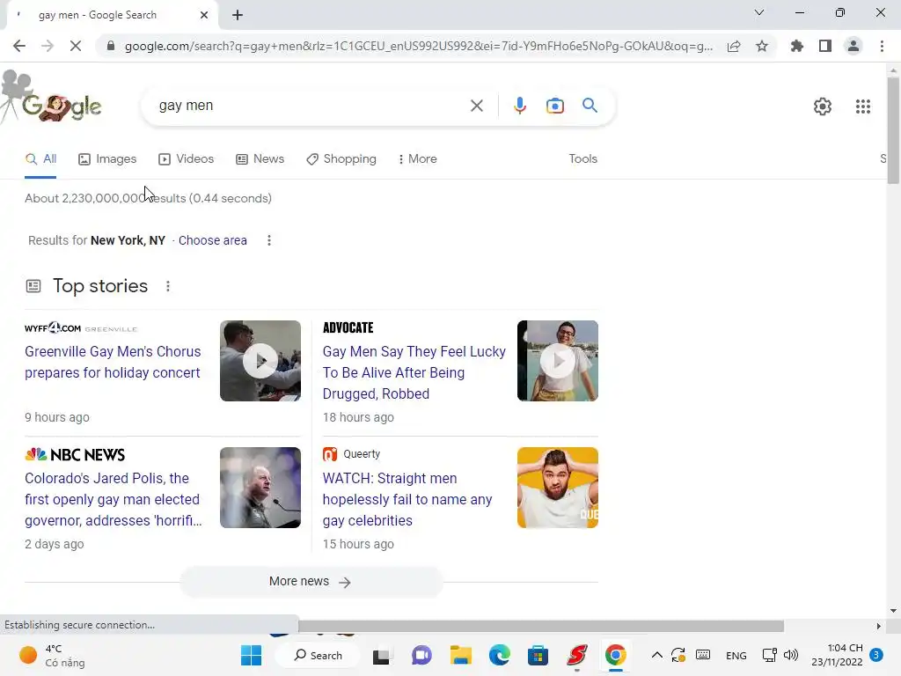Switch to the News tab
Screen dimensions: 901x676
point(260,159)
